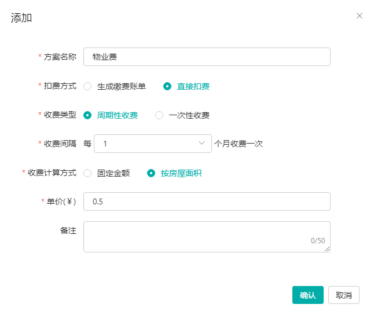
Task: Open the 收费间隔 month interval dropdown
Action: 152,144
